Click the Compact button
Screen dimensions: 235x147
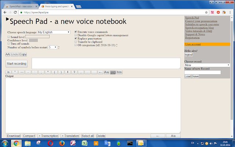pos(29,136)
